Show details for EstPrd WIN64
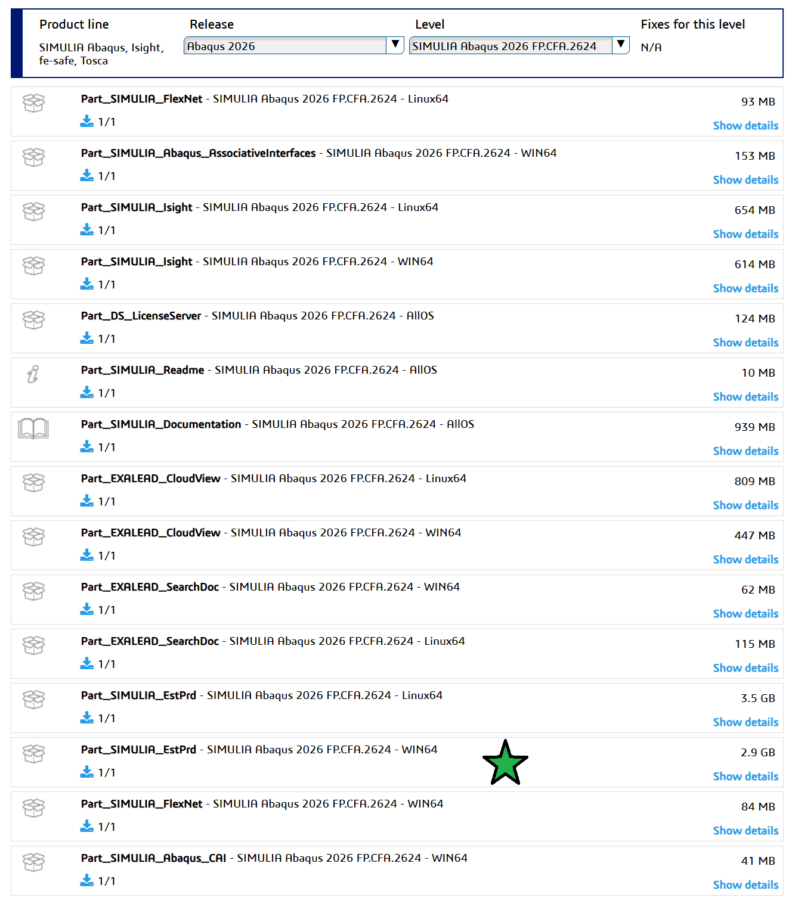This screenshot has height=910, width=792. pos(745,777)
